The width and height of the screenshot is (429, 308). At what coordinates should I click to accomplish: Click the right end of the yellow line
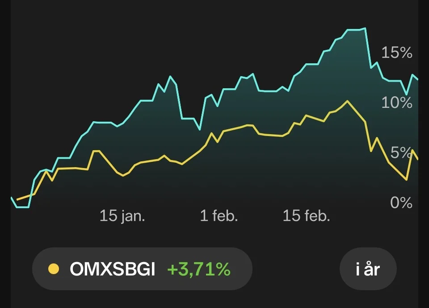(x=417, y=159)
